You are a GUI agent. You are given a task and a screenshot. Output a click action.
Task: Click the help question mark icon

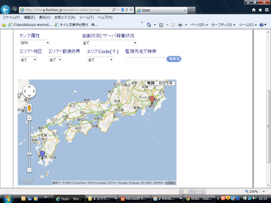[x=261, y=25]
